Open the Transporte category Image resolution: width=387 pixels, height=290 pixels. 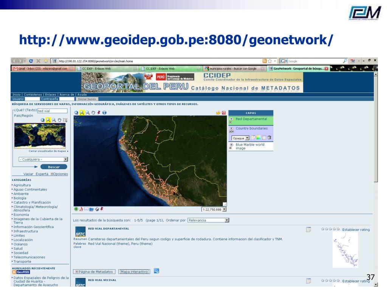(22, 262)
